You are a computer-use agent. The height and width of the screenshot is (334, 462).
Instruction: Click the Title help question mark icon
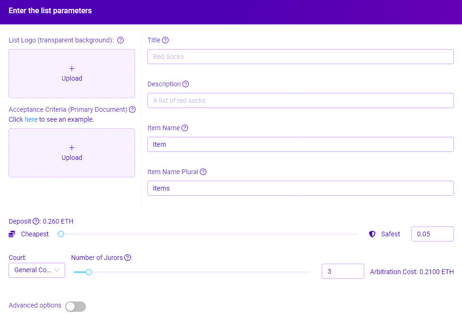click(x=165, y=40)
